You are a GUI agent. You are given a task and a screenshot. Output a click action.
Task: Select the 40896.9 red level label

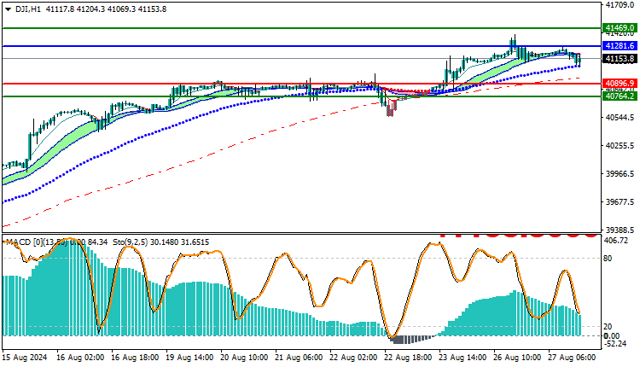[620, 84]
